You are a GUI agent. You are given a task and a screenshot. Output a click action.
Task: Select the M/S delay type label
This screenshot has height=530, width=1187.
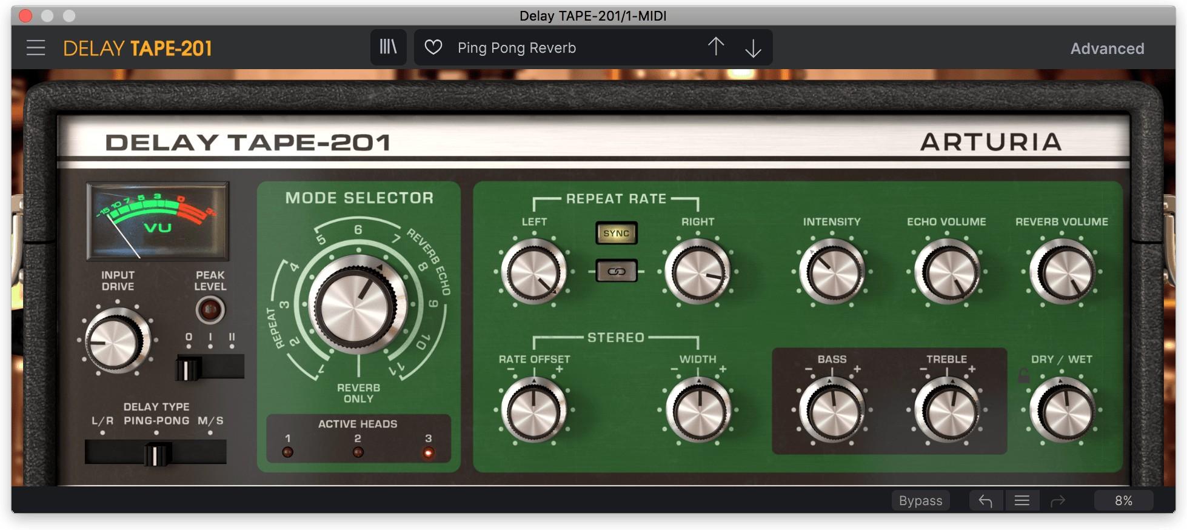[210, 421]
